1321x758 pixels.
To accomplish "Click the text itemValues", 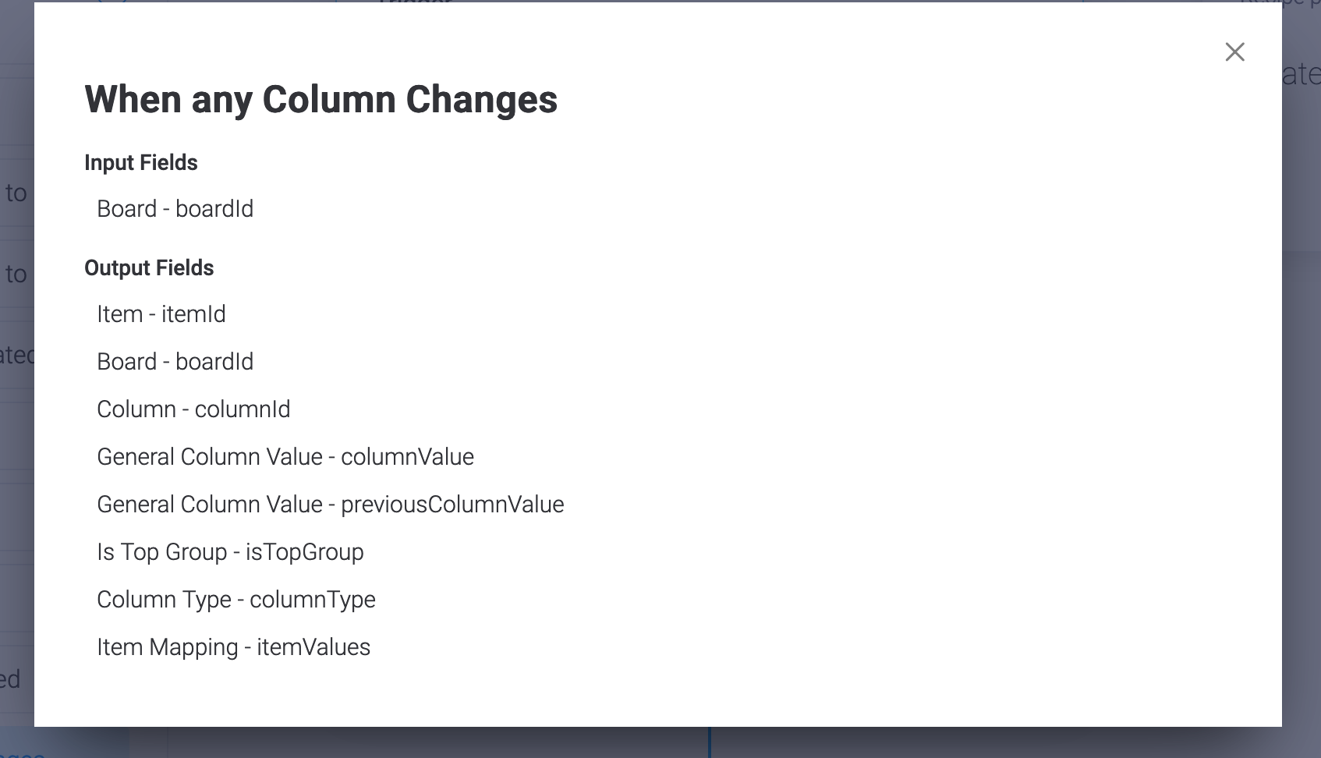I will [x=313, y=646].
